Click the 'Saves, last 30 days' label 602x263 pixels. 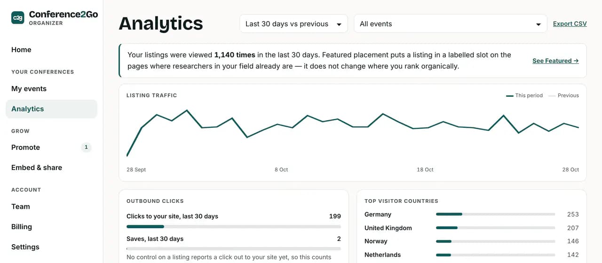155,239
